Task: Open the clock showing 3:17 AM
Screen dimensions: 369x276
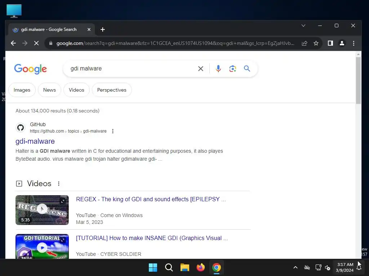Action: [x=345, y=267]
